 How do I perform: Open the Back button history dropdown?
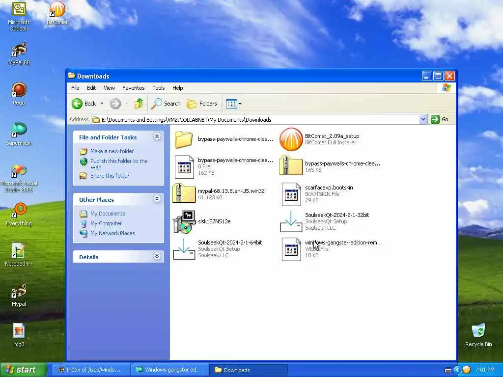102,104
